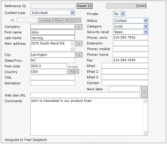Click the Comments box scroll-down arrow
This screenshot has height=144, width=167.
145,133
